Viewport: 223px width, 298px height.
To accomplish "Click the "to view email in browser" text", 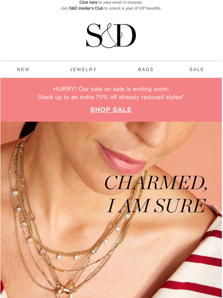I will click(x=120, y=2).
